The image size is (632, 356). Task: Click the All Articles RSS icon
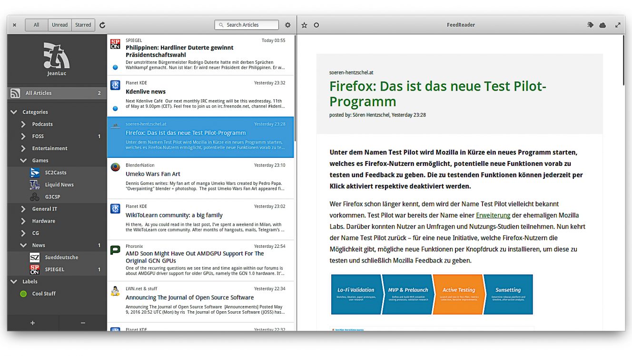(x=15, y=93)
